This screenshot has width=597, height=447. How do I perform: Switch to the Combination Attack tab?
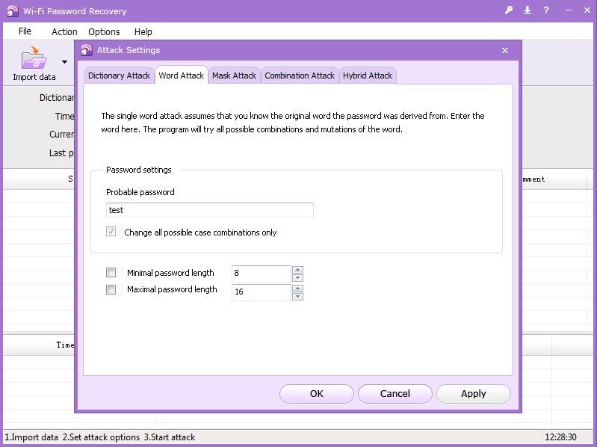point(300,75)
